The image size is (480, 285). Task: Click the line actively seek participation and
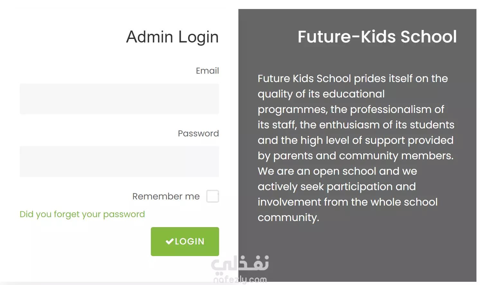(337, 187)
